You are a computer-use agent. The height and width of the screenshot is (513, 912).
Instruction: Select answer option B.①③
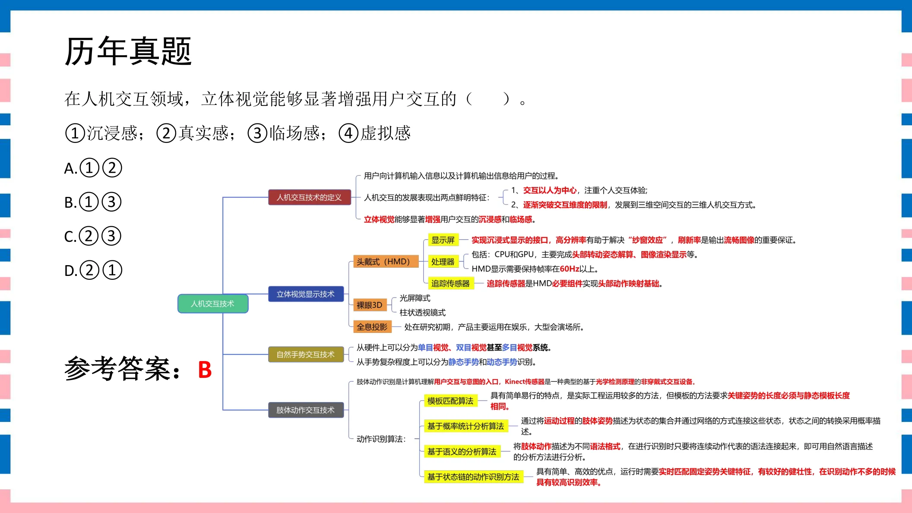93,202
